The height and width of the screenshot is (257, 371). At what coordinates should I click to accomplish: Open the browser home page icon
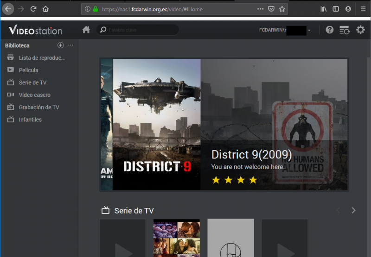tap(45, 9)
